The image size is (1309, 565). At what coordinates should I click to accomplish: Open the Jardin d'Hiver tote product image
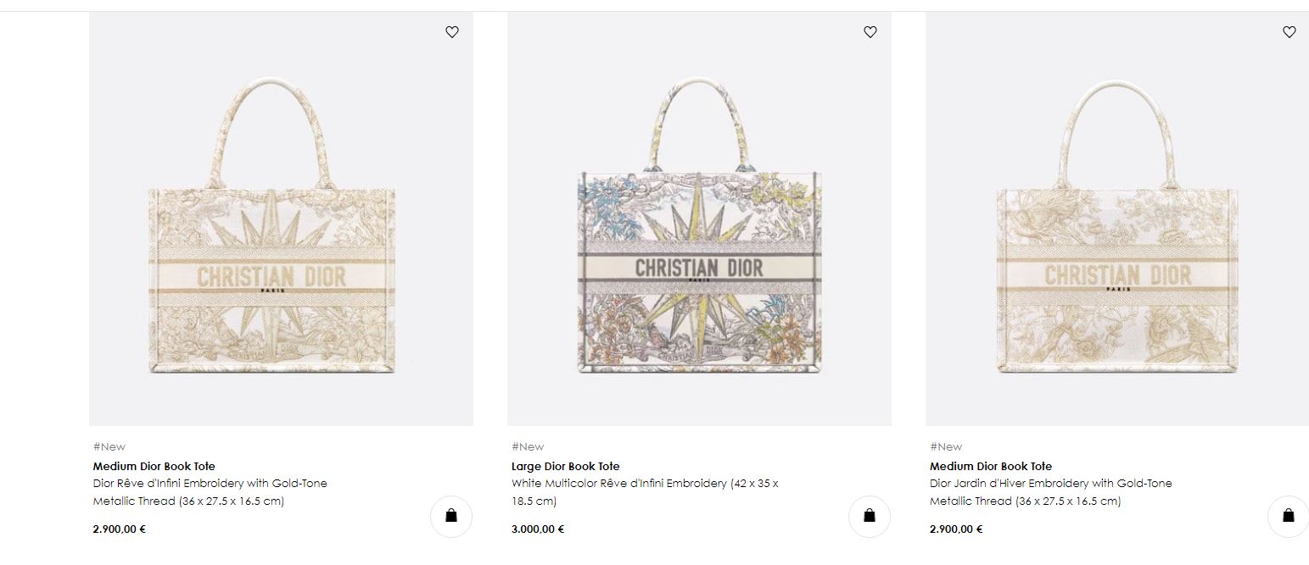click(1117, 229)
